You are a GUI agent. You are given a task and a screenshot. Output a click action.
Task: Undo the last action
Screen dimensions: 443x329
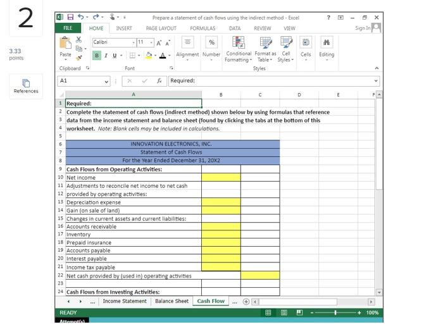tap(81, 17)
